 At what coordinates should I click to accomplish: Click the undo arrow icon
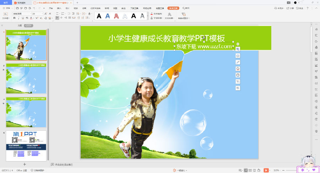[34, 8]
